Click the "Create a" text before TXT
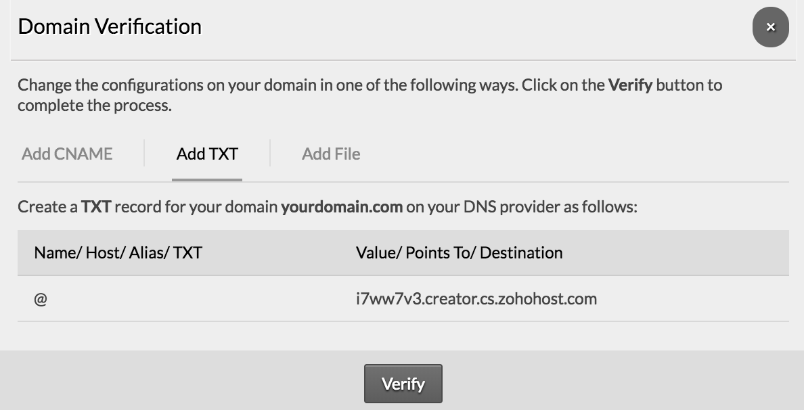 [x=47, y=207]
